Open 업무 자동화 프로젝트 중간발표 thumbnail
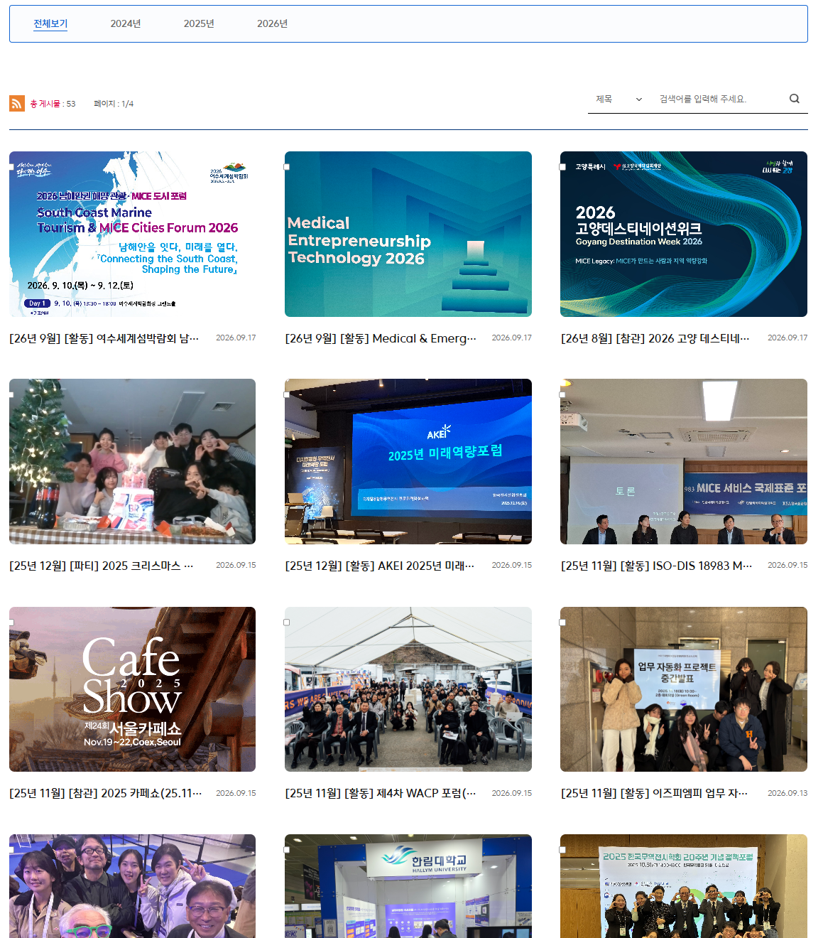 point(684,689)
